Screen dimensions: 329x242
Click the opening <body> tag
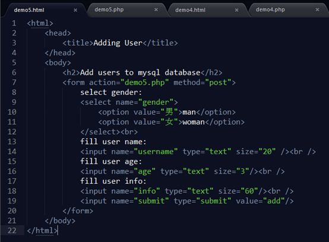[x=58, y=63]
